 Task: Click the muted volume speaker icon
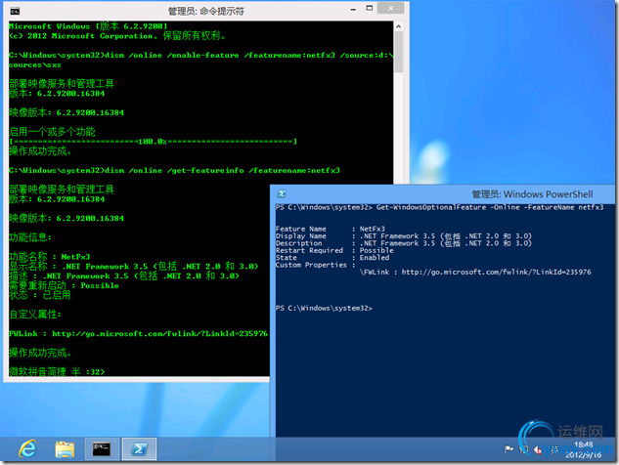point(538,449)
